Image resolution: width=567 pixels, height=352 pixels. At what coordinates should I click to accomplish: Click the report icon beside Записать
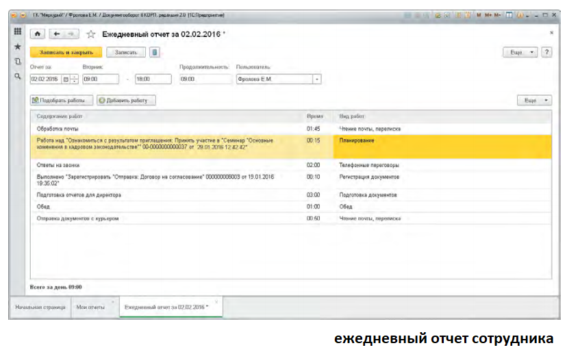(155, 52)
